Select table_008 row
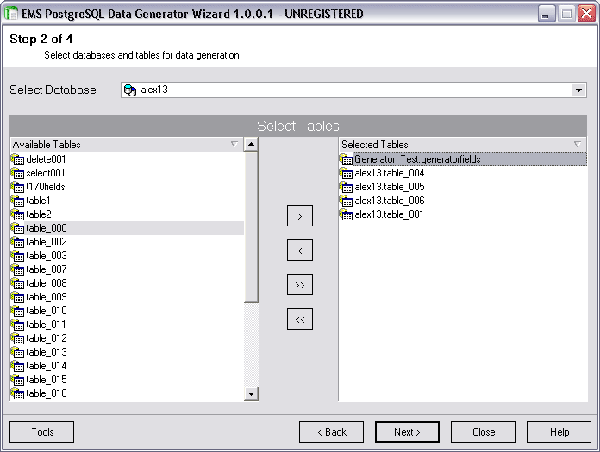This screenshot has width=600, height=452. (x=127, y=283)
